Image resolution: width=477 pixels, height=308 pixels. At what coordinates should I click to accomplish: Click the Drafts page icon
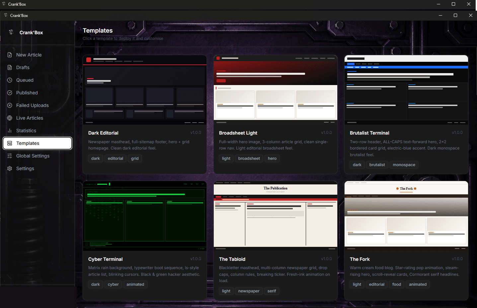10,67
